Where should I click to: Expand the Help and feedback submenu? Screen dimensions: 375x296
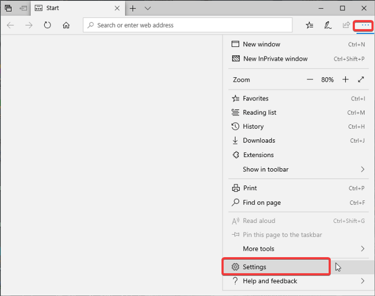coord(299,281)
